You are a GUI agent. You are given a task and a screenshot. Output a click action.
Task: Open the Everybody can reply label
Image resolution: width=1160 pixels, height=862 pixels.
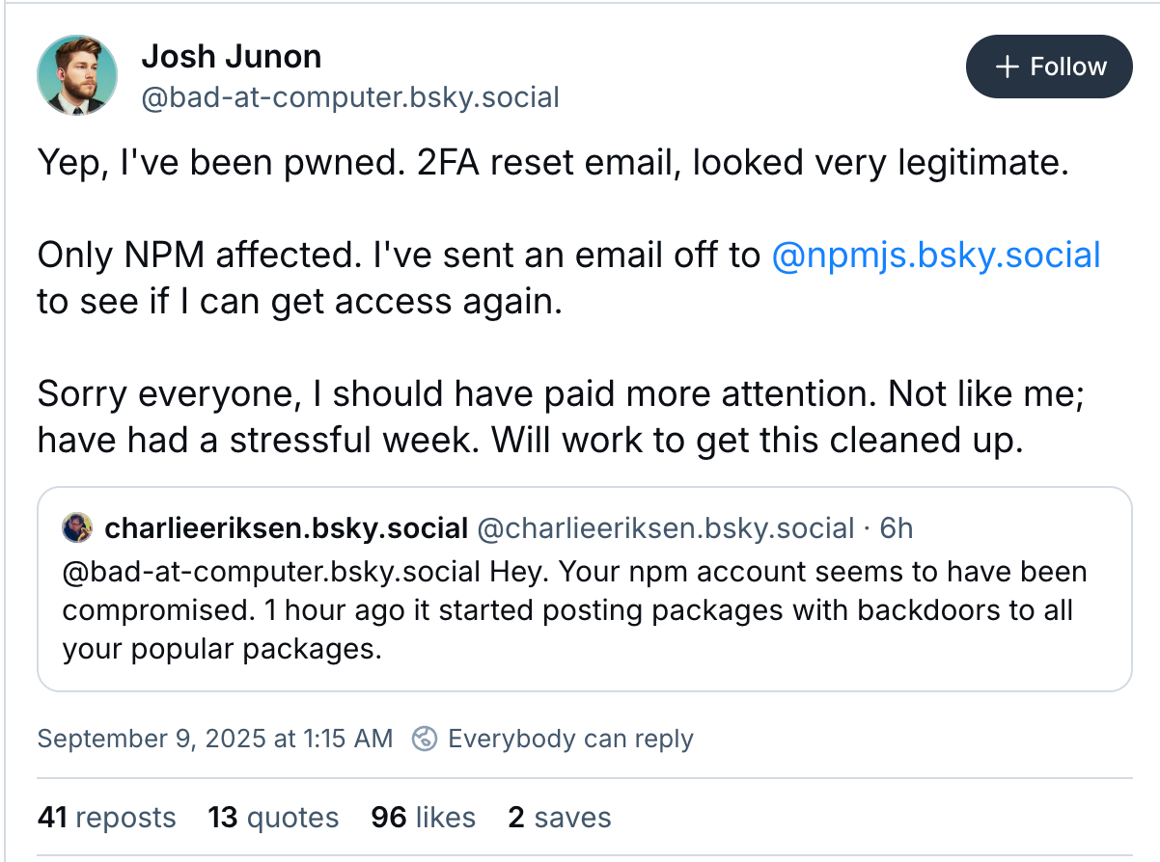(570, 740)
